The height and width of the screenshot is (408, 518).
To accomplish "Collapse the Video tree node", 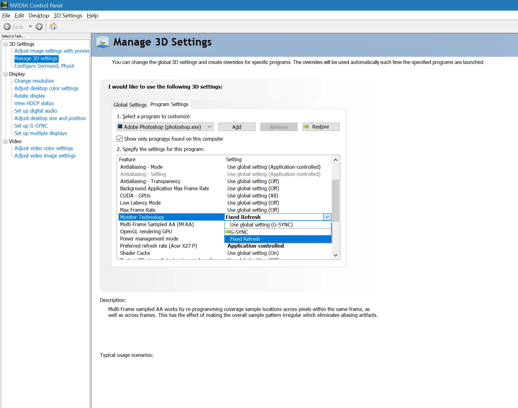I will click(x=5, y=141).
